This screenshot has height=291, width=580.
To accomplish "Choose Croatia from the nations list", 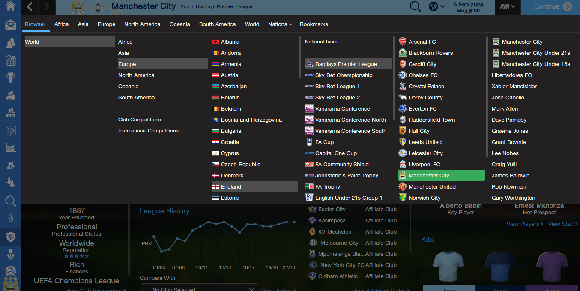I will [x=255, y=142].
